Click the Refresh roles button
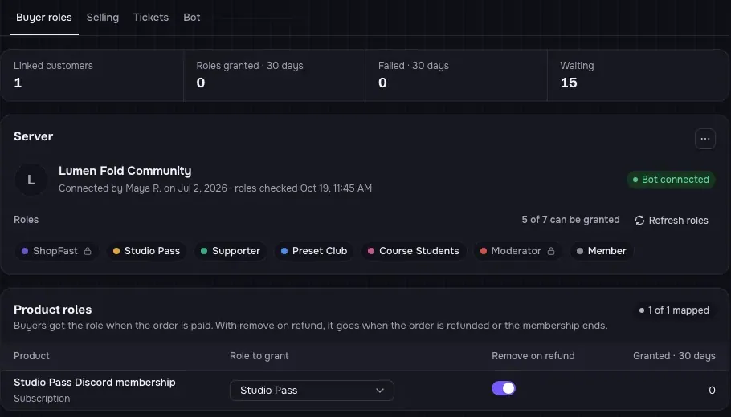This screenshot has width=731, height=417. click(x=672, y=221)
